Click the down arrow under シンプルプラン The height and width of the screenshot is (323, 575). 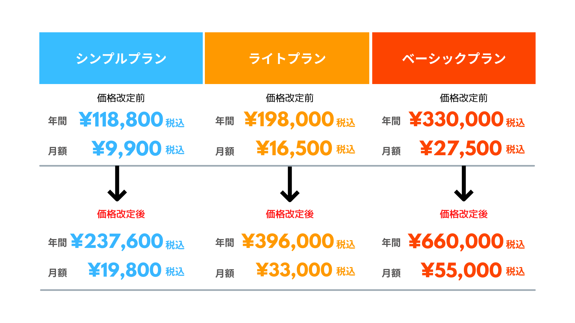tap(117, 183)
